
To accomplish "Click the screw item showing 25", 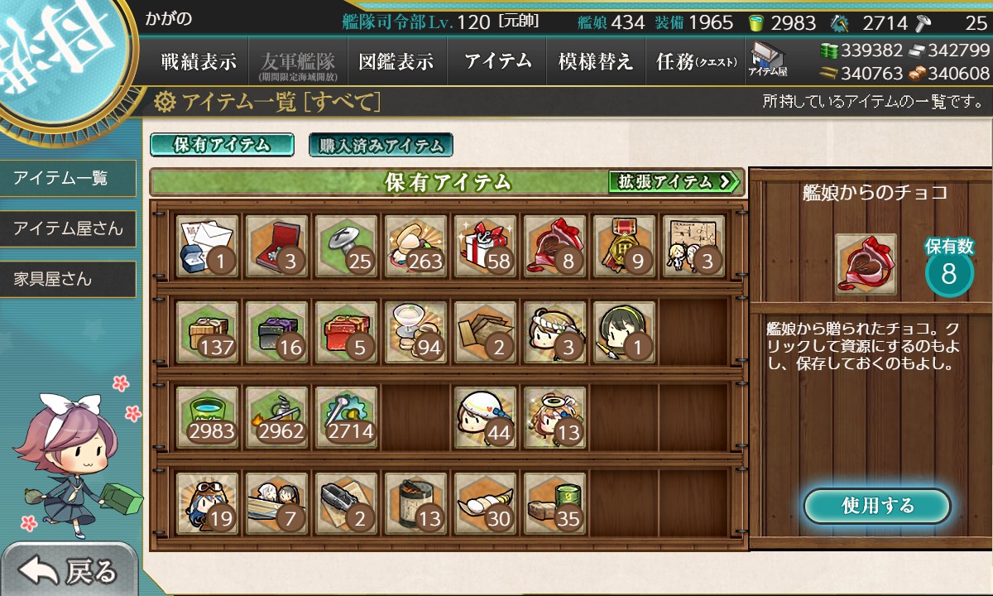I will pyautogui.click(x=346, y=246).
